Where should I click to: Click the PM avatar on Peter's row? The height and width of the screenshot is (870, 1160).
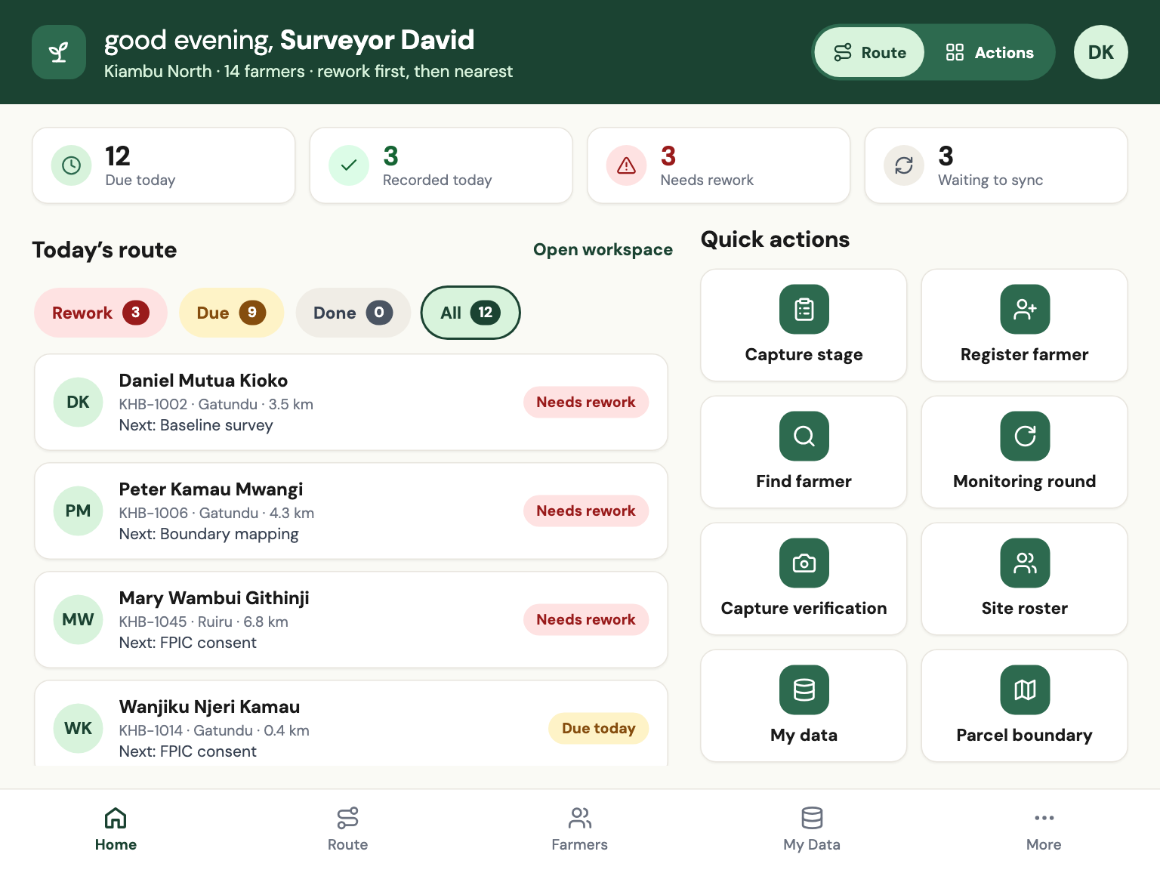pos(78,511)
